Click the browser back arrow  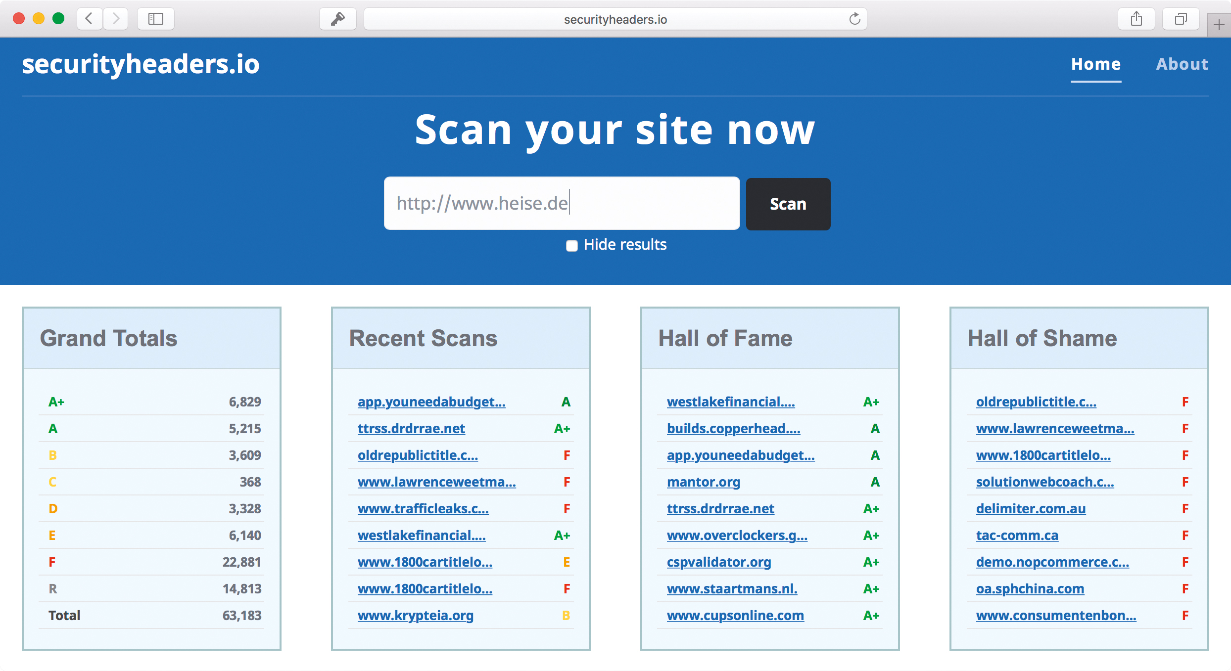click(x=90, y=19)
